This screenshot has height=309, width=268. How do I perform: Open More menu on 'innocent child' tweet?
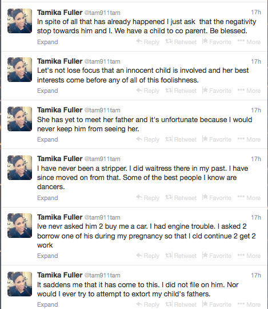tap(249, 91)
